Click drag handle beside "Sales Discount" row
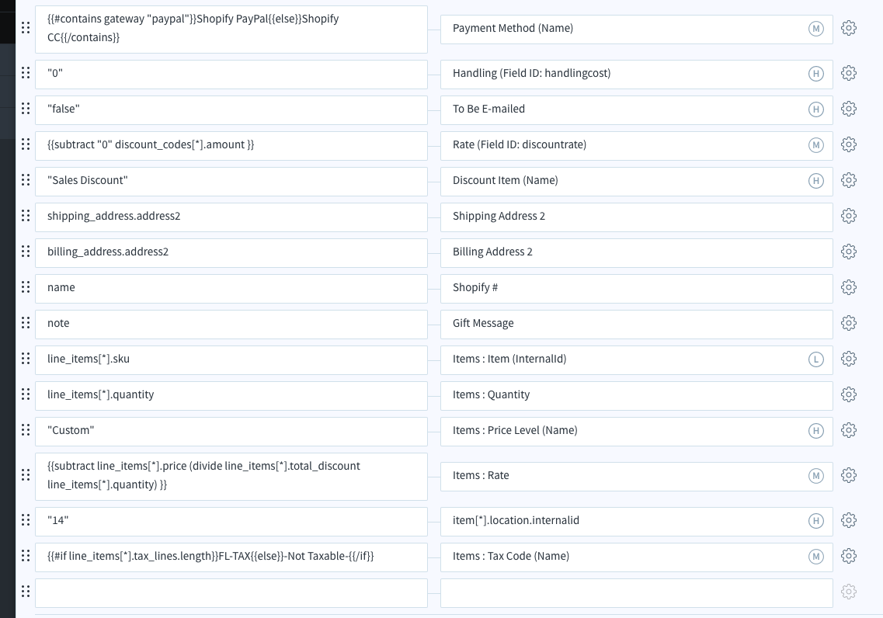883x618 pixels. pos(26,180)
